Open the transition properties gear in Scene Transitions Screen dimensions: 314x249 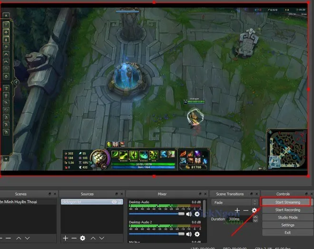click(x=254, y=210)
